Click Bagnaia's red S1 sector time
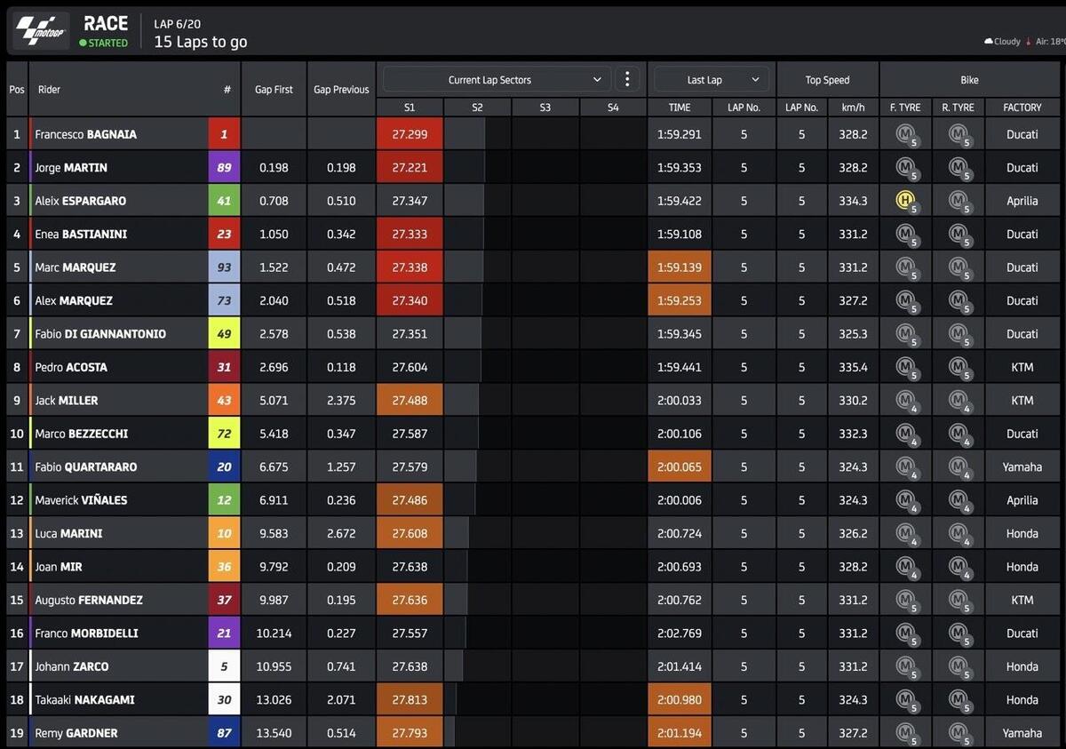 pyautogui.click(x=410, y=134)
